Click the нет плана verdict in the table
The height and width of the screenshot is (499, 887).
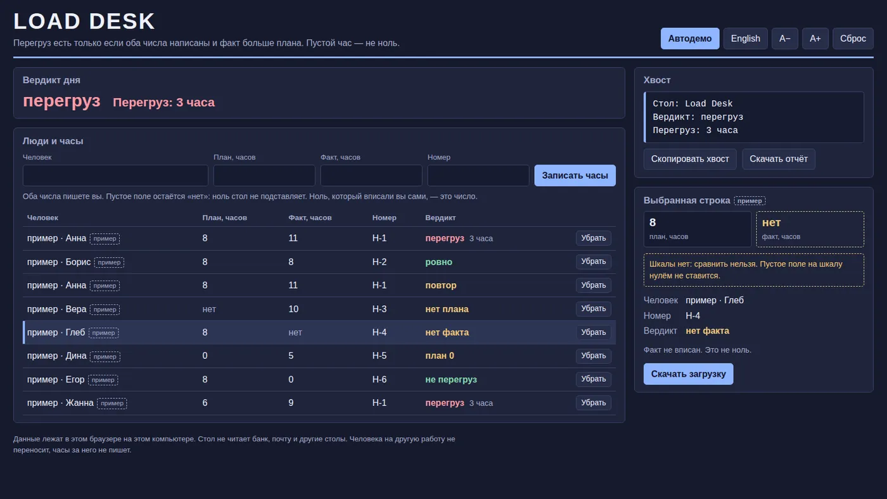[447, 309]
